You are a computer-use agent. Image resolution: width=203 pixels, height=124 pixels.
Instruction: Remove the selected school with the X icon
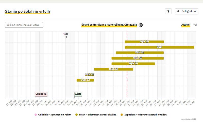click(141, 25)
